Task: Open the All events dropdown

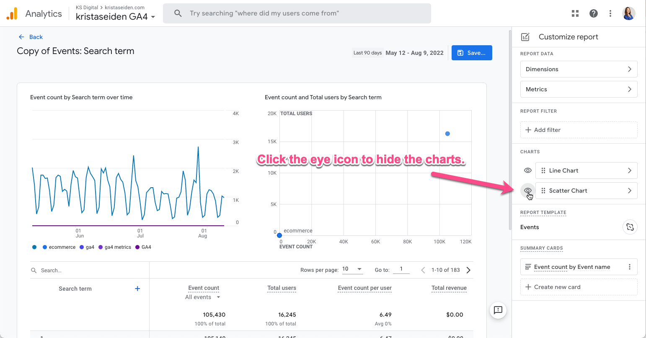Action: point(203,297)
